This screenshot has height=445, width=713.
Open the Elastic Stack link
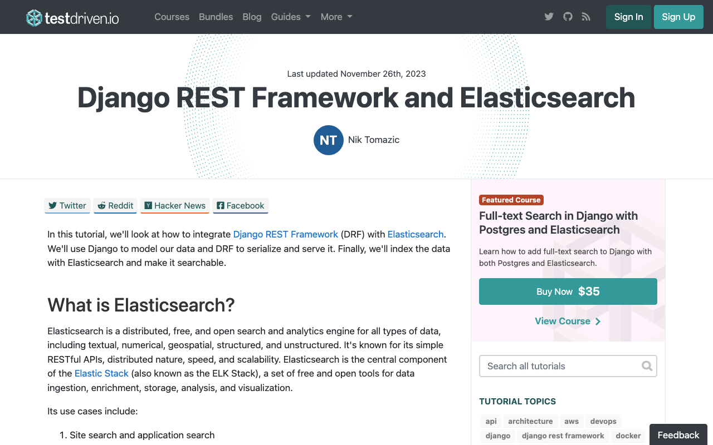click(x=101, y=373)
